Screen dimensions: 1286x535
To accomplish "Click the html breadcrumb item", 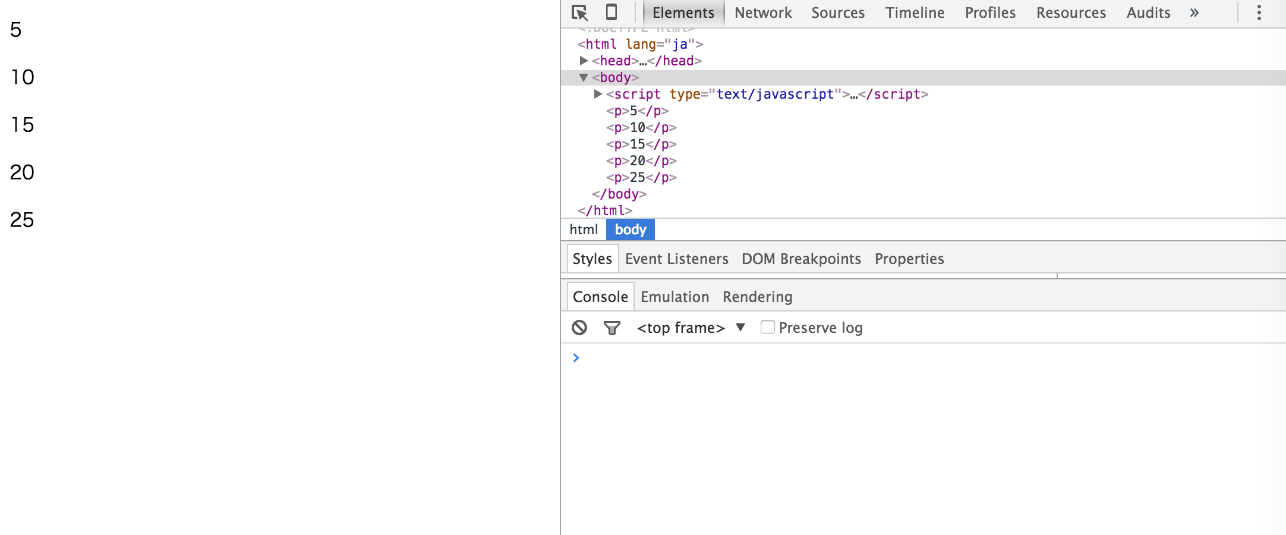I will pos(584,229).
